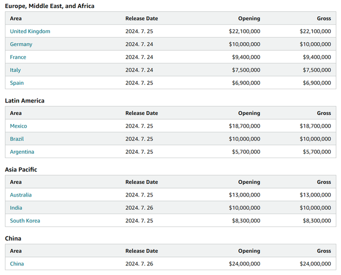341x275 pixels.
Task: Click the India link
Action: point(16,208)
